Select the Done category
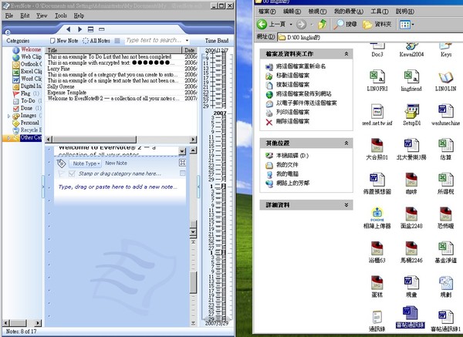Image resolution: width=463 pixels, height=337 pixels. [26, 108]
